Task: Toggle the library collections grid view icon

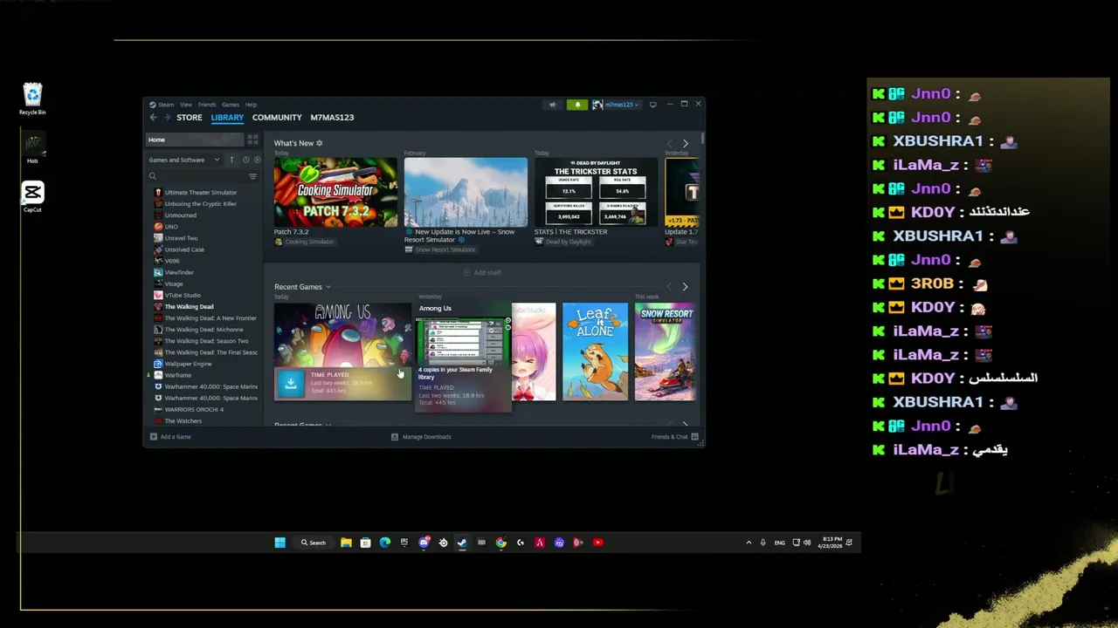Action: point(252,140)
